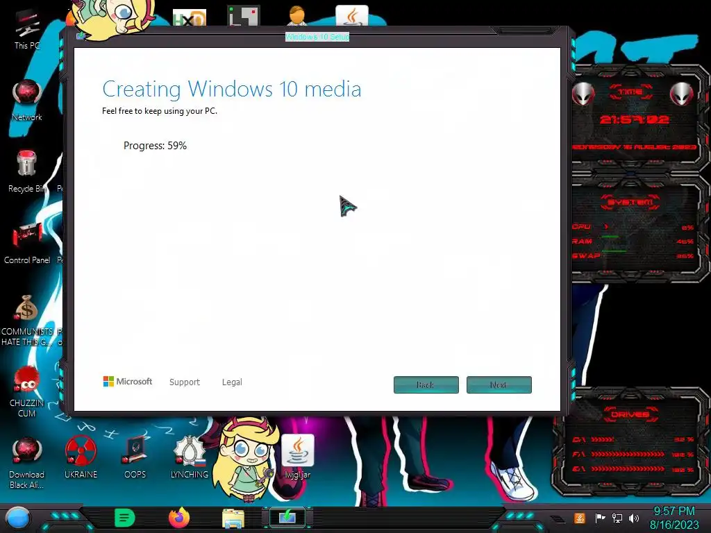Click the Start orb on the taskbar
711x533 pixels.
pyautogui.click(x=18, y=518)
